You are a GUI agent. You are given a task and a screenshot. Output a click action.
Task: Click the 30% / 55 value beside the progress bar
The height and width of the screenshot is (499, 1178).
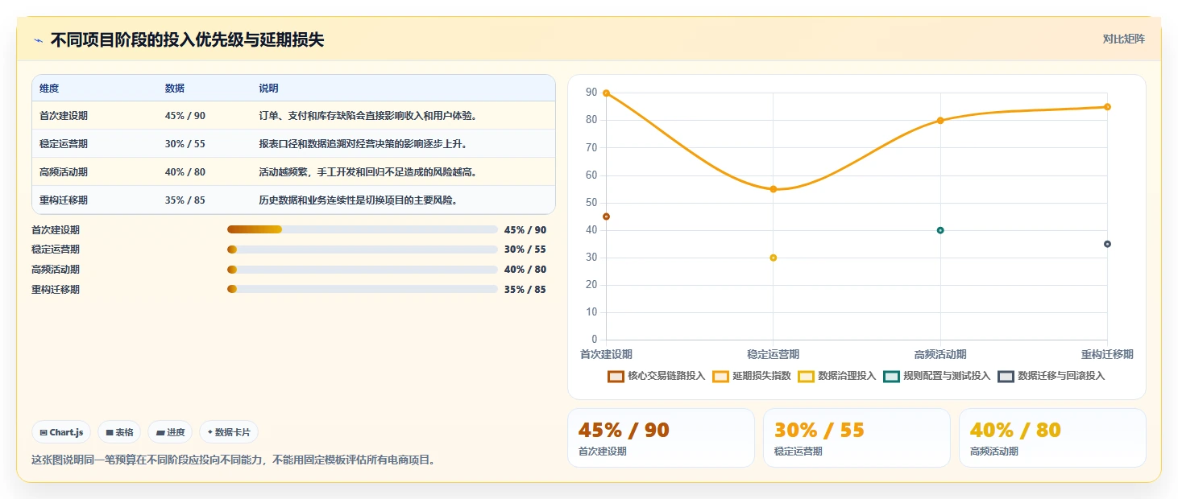coord(525,249)
